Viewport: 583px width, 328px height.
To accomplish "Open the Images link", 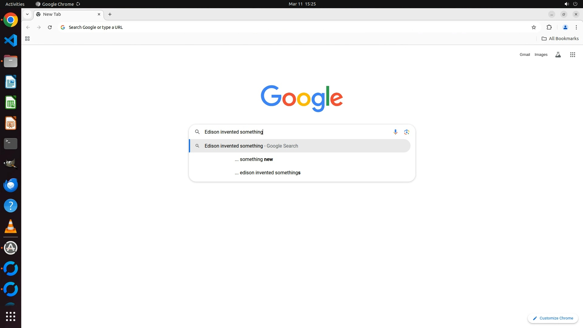I will pos(541,55).
